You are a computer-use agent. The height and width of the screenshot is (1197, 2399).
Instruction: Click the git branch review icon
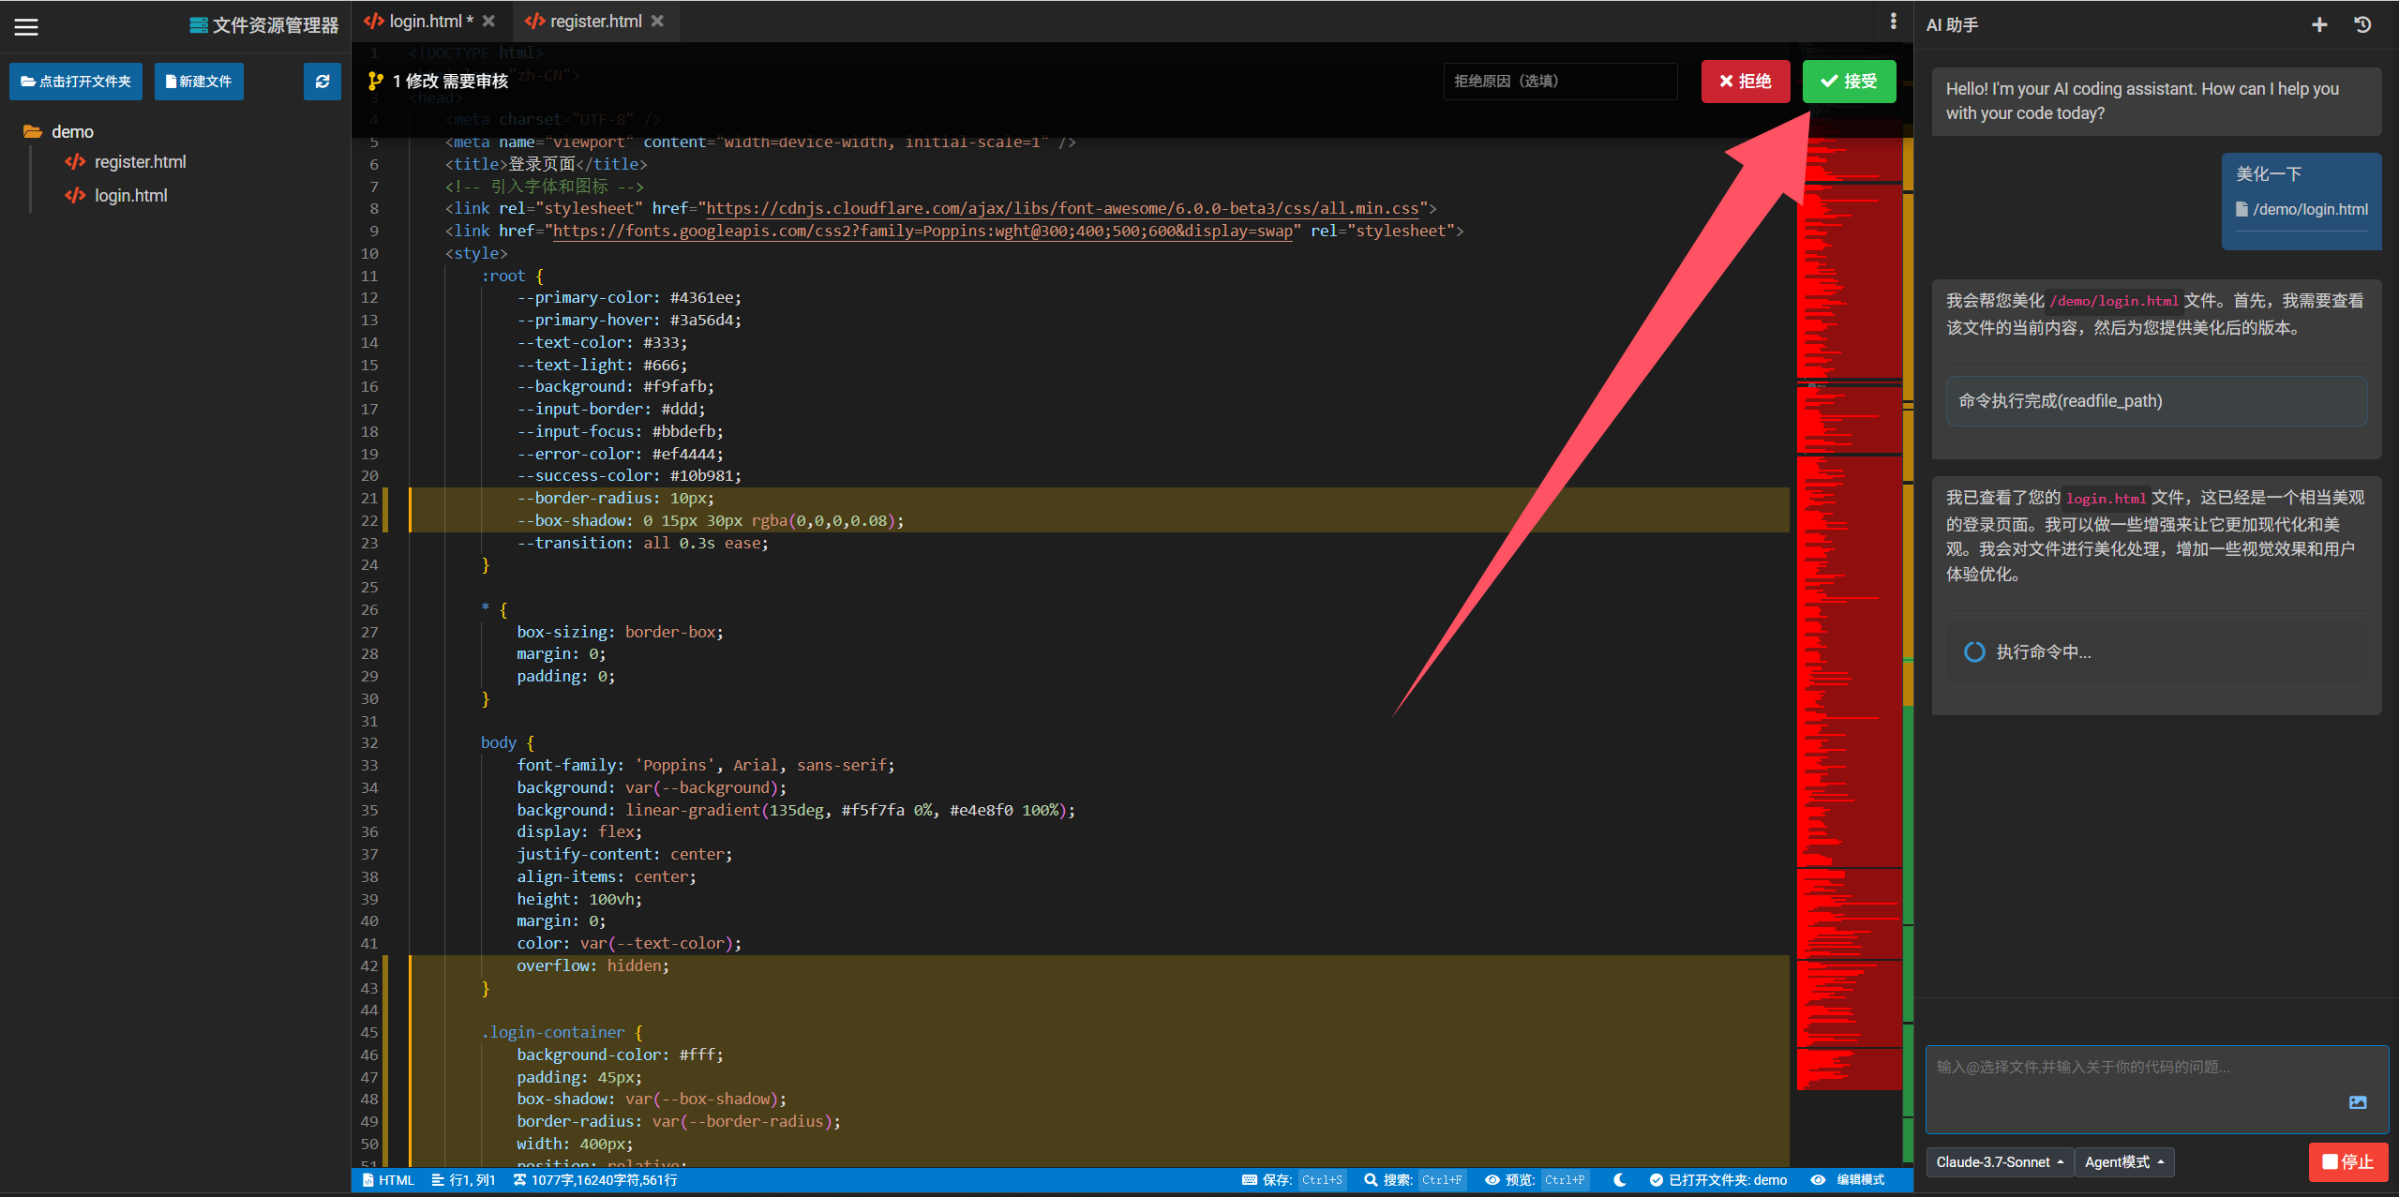376,82
